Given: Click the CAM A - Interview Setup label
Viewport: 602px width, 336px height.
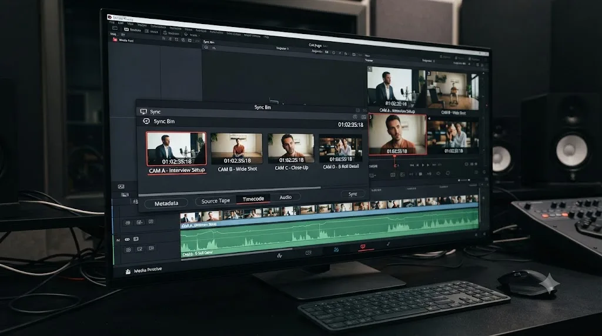Looking at the screenshot, I should click(x=177, y=170).
